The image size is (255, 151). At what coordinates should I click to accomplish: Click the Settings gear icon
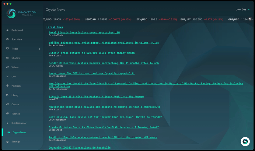tap(7, 142)
